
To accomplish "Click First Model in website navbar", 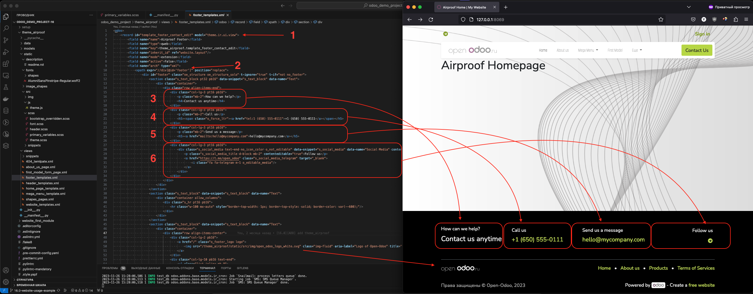I will 615,50.
